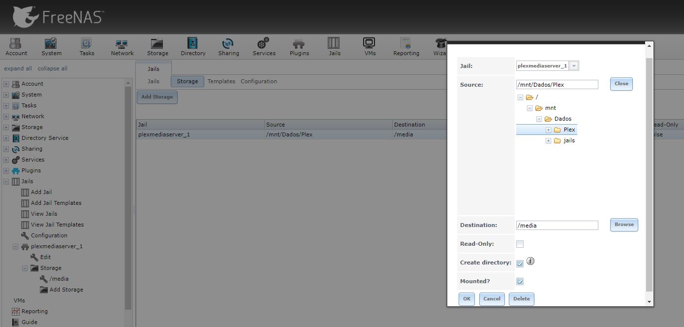This screenshot has width=684, height=327.
Task: Select Add Jail in sidebar tree
Action: [x=41, y=192]
